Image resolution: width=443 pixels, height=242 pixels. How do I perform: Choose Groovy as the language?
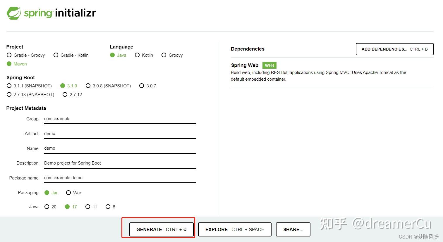click(x=164, y=55)
